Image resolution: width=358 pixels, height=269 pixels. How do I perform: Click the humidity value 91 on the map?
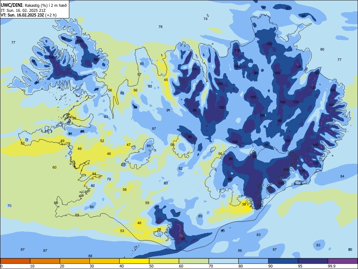point(168,110)
